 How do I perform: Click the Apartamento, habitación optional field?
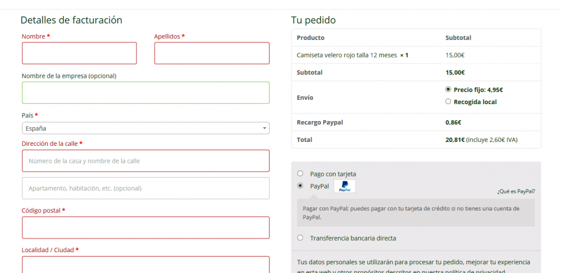(146, 188)
